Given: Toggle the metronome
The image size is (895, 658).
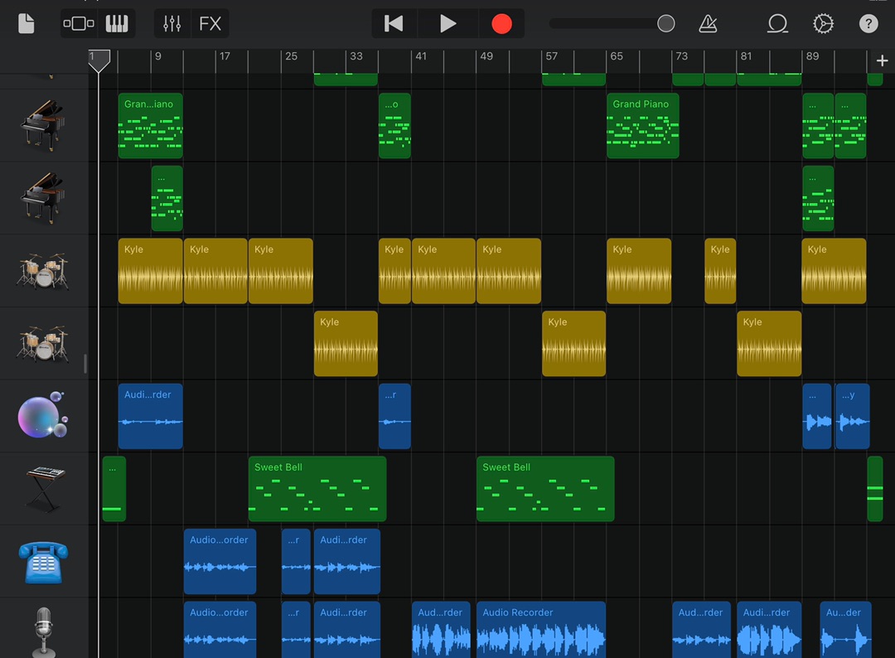Looking at the screenshot, I should (708, 24).
